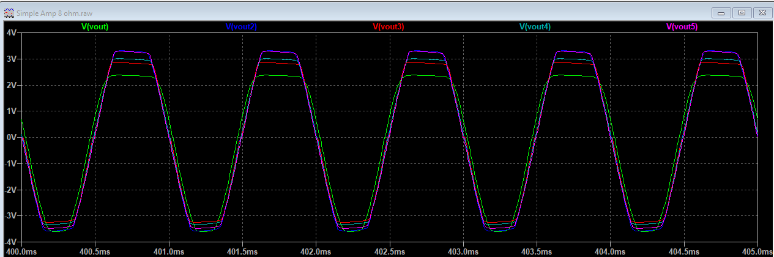
Task: Minimize the Simple Amp 8 ohm.raw window
Action: [x=722, y=12]
